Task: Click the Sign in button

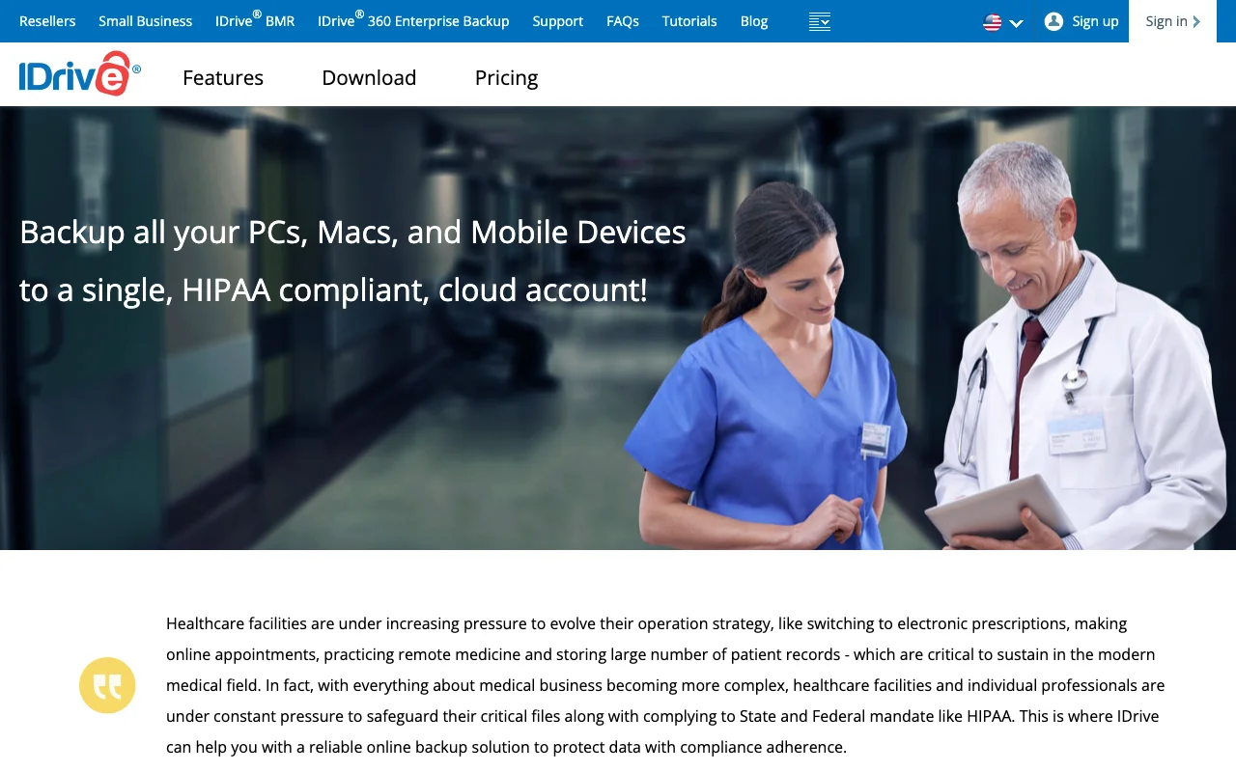Action: coord(1172,21)
